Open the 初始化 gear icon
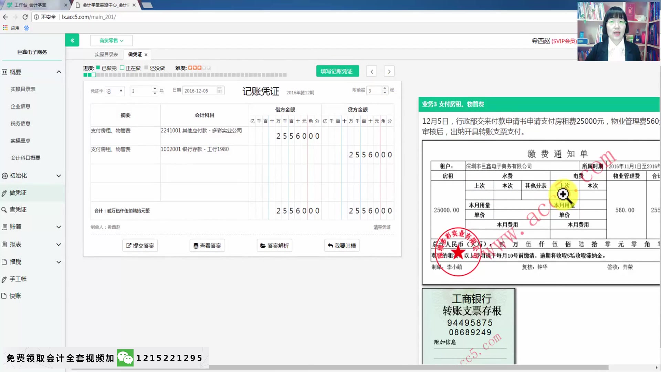Screen dimensions: 661x372 (5, 175)
